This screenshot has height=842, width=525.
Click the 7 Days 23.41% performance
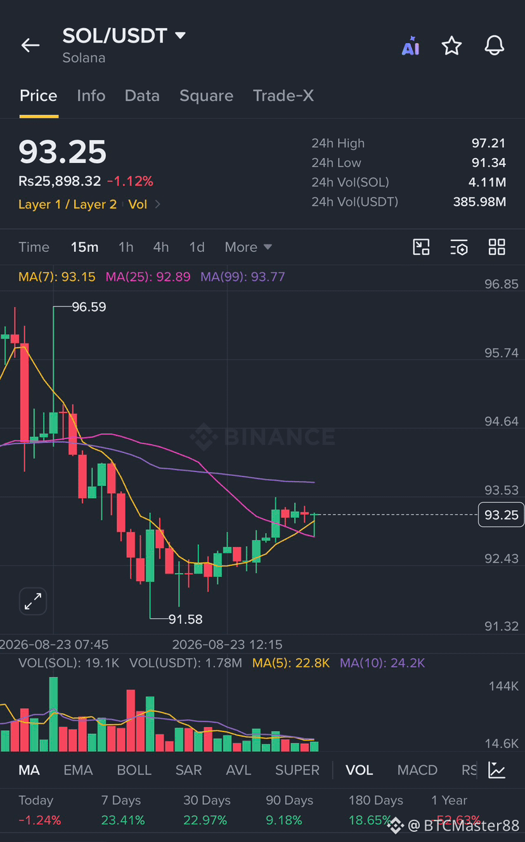[x=123, y=810]
